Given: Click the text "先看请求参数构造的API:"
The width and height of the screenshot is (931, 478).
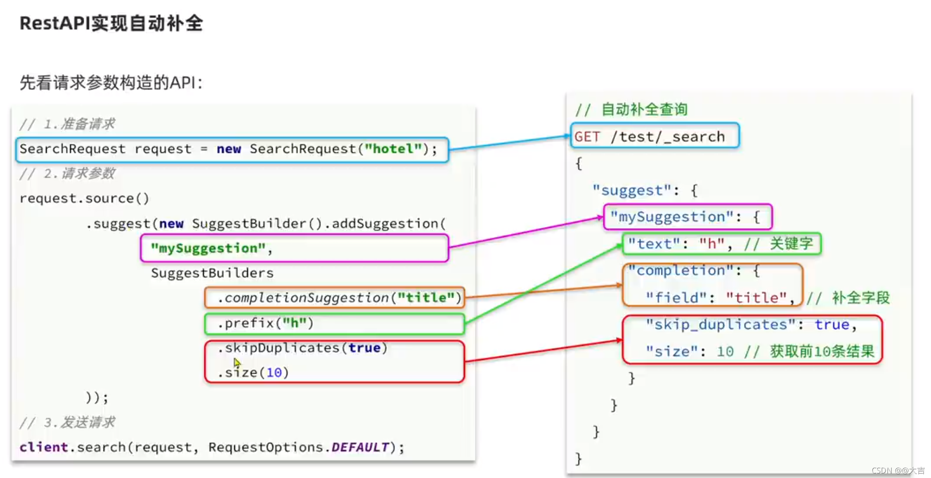Looking at the screenshot, I should click(111, 83).
